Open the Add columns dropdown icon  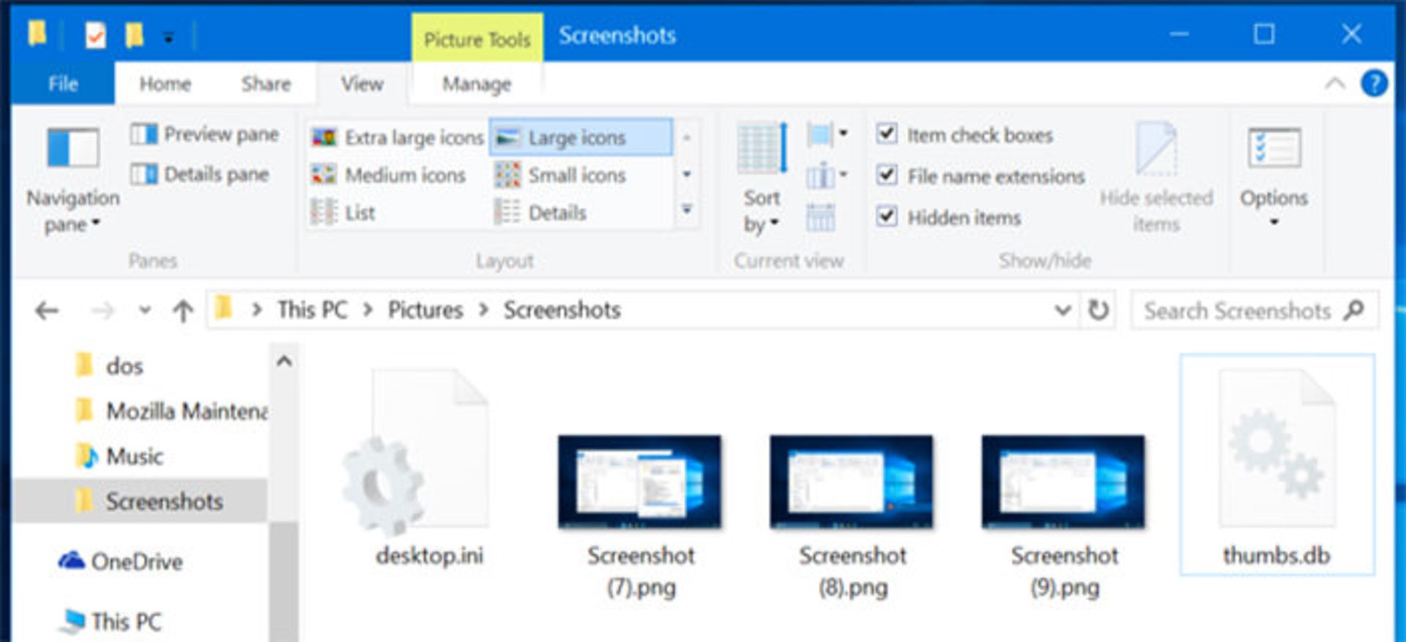827,175
